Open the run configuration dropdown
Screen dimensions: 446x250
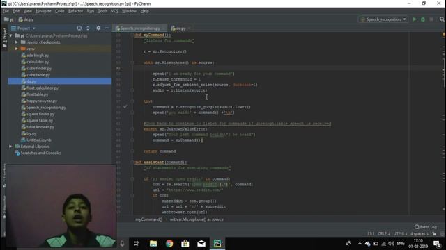click(x=383, y=19)
